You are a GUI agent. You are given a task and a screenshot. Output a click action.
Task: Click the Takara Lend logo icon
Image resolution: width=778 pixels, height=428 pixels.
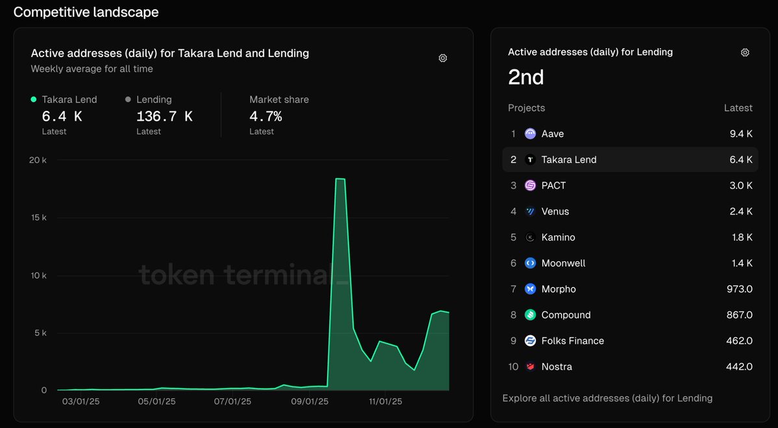point(530,160)
